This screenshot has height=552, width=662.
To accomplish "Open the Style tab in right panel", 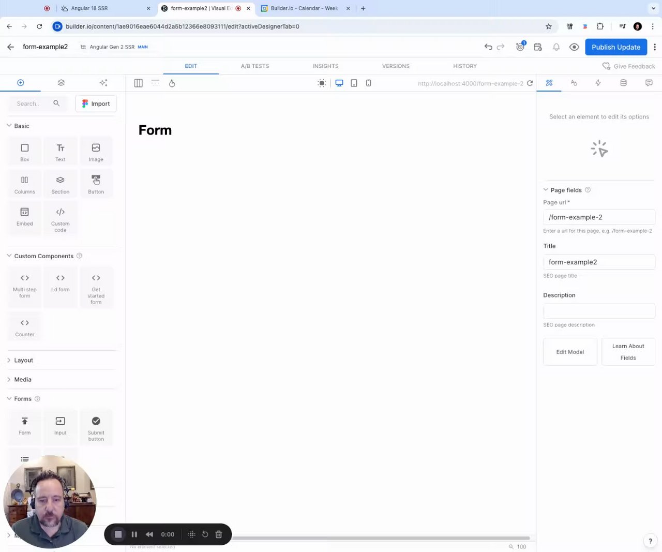I will click(x=574, y=83).
